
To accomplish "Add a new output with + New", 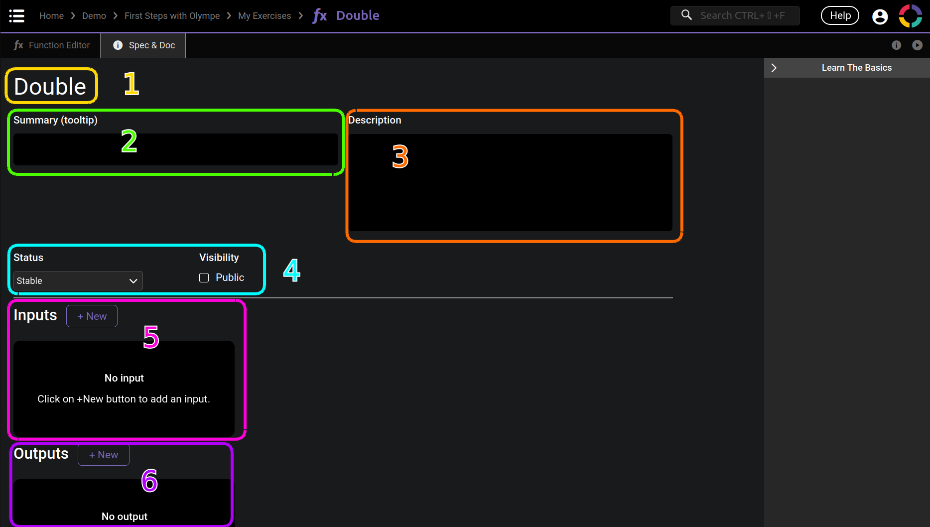I will [x=103, y=455].
